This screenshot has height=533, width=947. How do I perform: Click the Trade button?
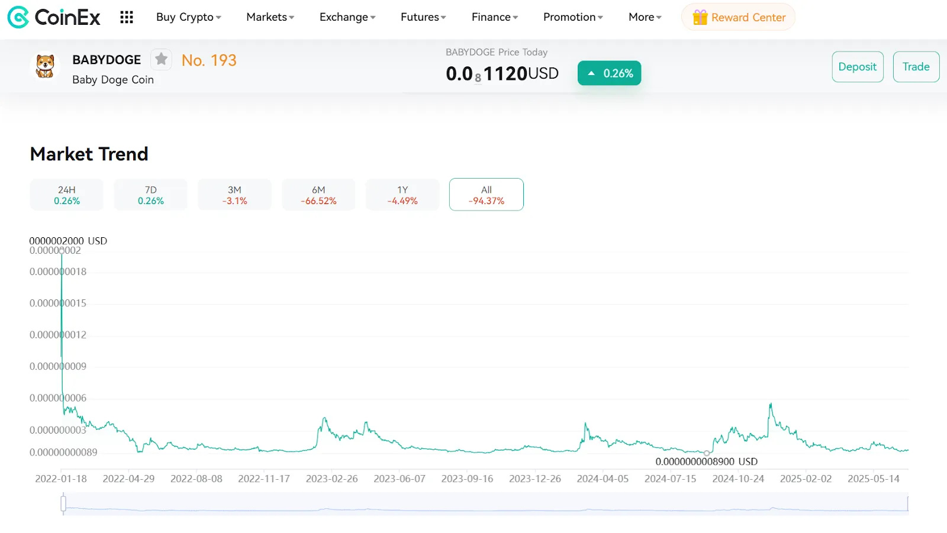(x=916, y=67)
